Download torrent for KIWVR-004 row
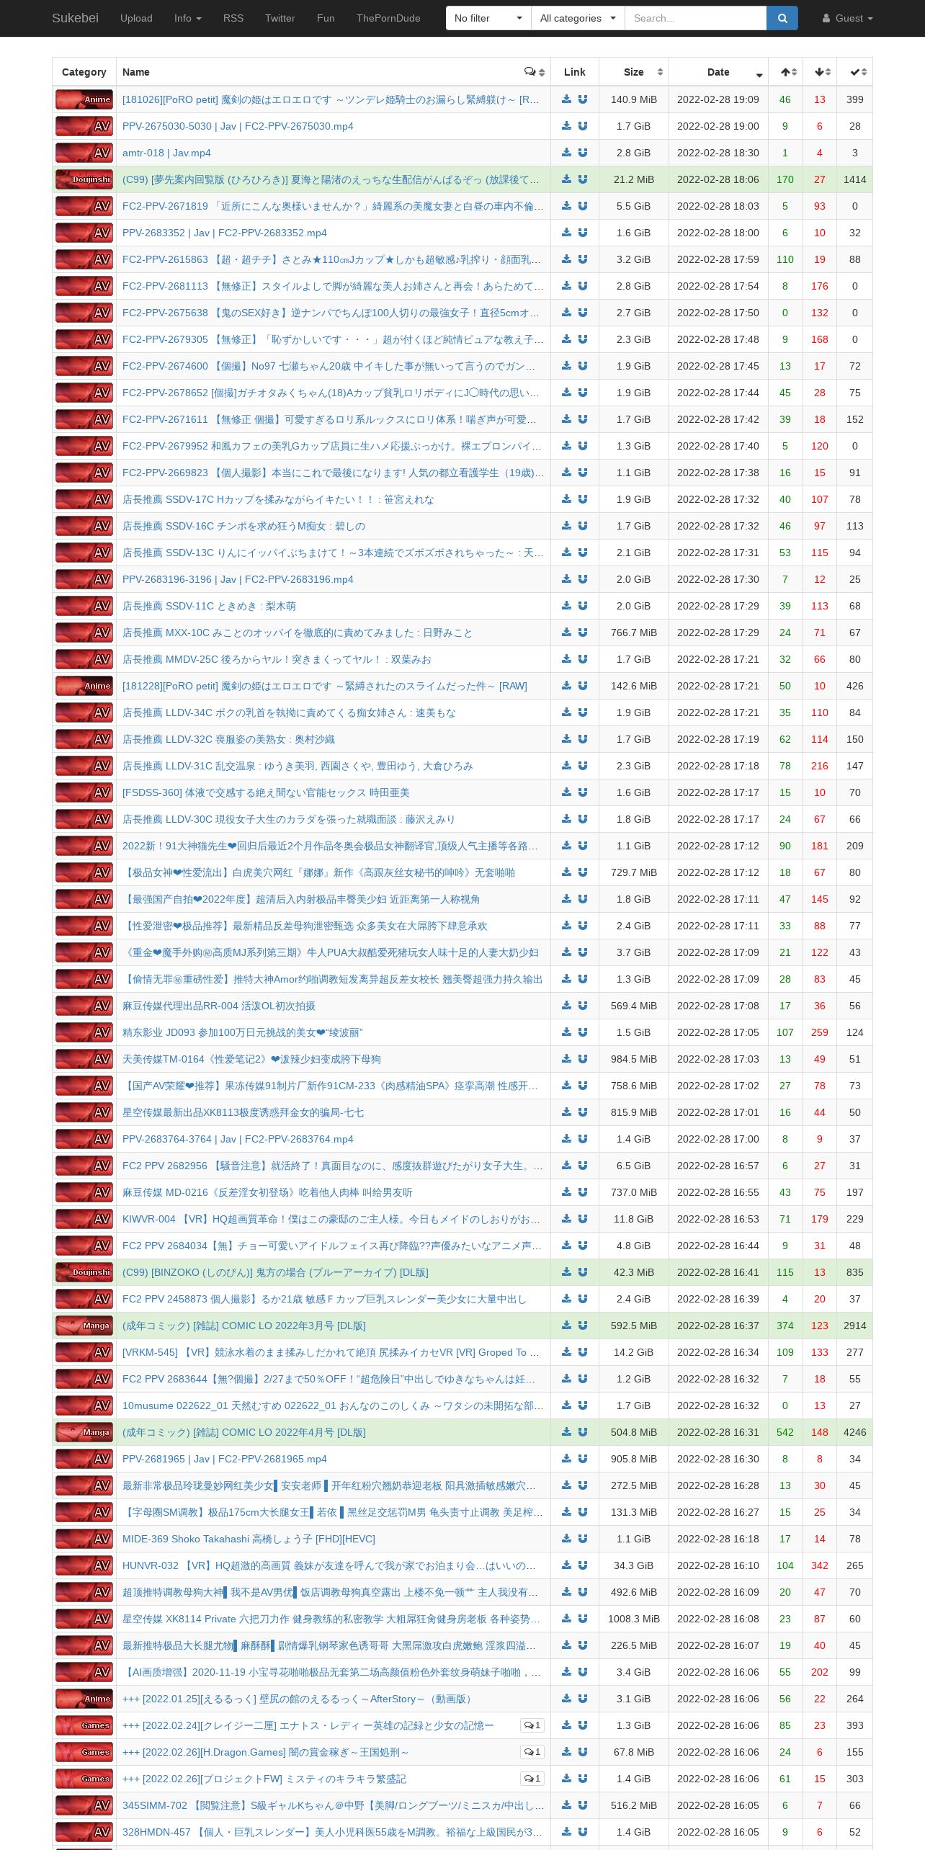Screen dimensions: 925x1850 pyautogui.click(x=566, y=1219)
